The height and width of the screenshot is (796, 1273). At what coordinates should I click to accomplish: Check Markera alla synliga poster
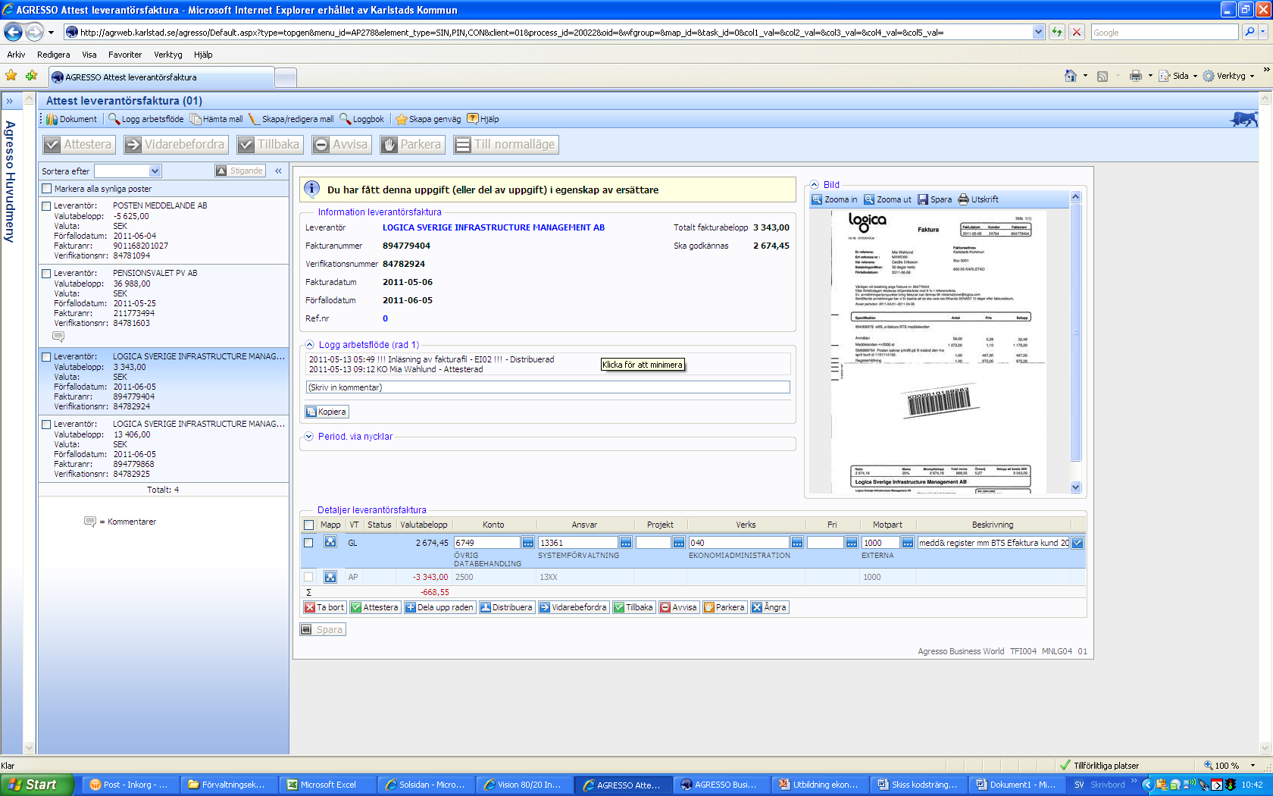[47, 189]
